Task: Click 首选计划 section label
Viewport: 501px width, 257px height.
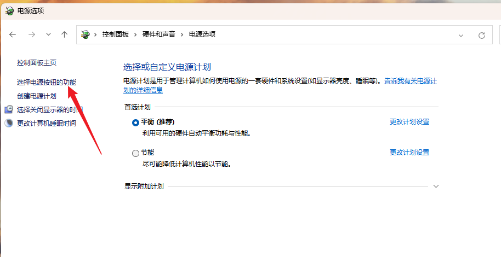Action: [138, 107]
